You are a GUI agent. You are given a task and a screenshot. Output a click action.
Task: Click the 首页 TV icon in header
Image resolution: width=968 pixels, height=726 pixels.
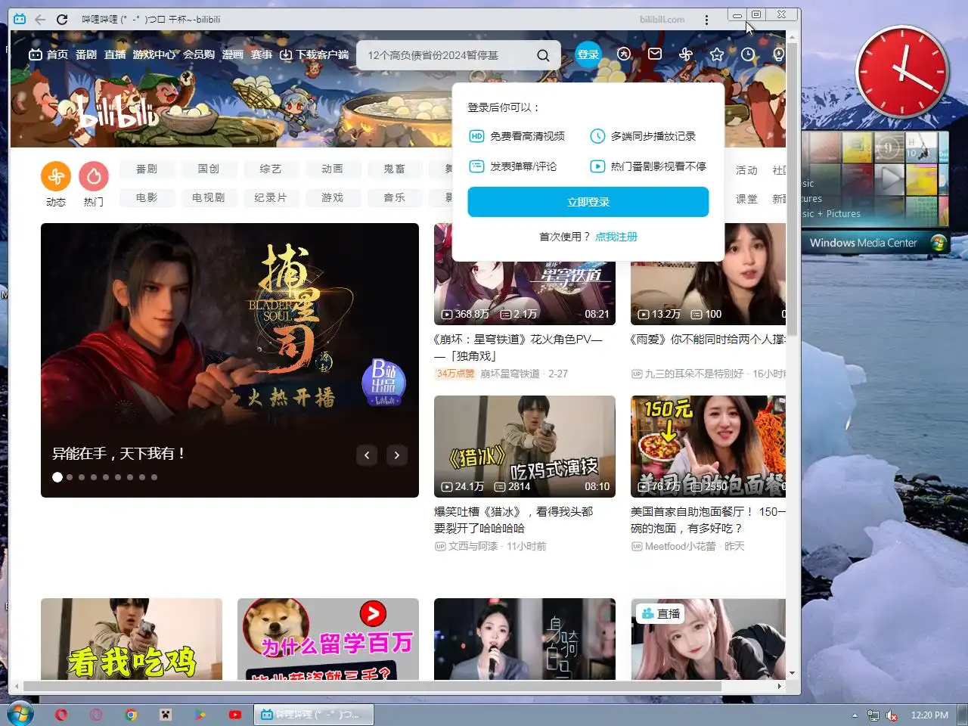[36, 54]
